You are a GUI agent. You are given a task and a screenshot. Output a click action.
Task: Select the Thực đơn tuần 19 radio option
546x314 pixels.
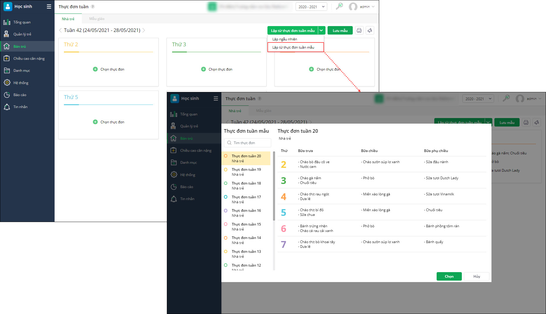[226, 170]
